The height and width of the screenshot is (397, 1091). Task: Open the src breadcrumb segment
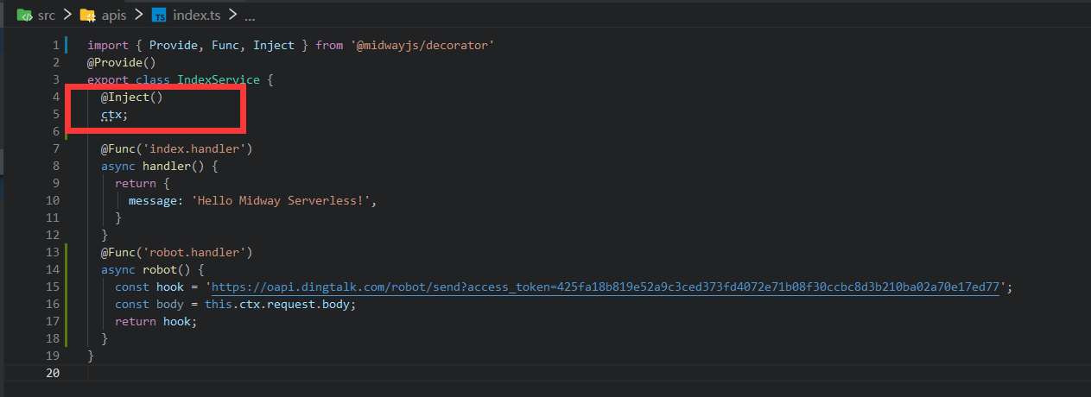[46, 16]
